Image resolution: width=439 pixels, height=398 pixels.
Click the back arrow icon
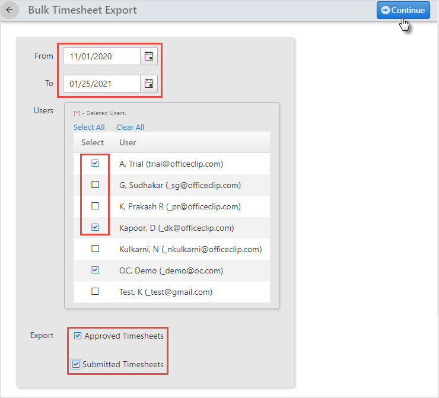9,10
